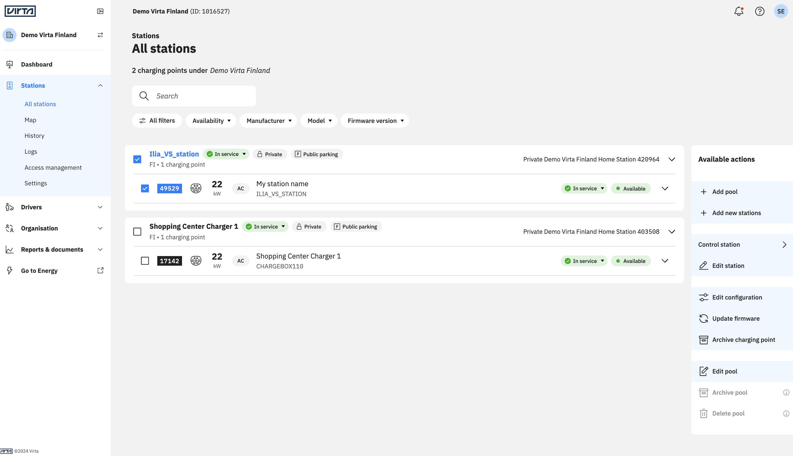Open notifications bell
Screen dimensions: 793x456
[x=739, y=11]
